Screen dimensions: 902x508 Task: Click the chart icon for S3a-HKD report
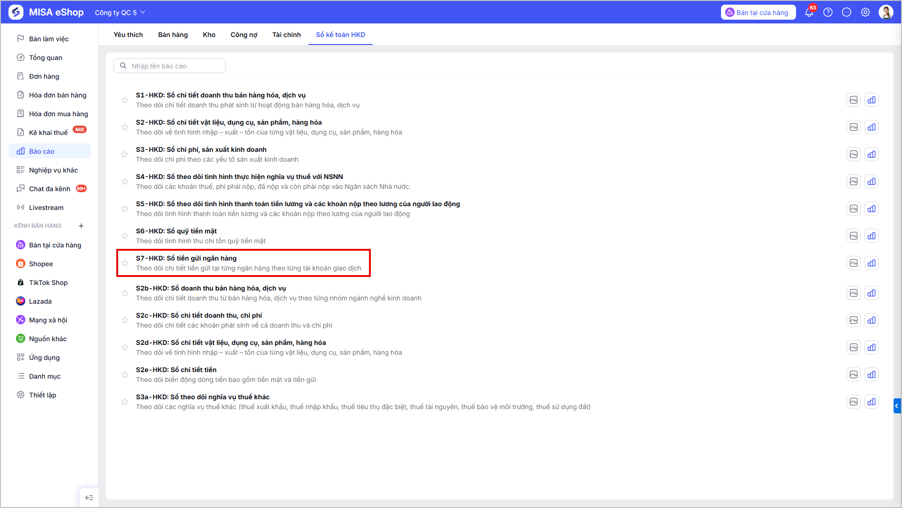(872, 402)
